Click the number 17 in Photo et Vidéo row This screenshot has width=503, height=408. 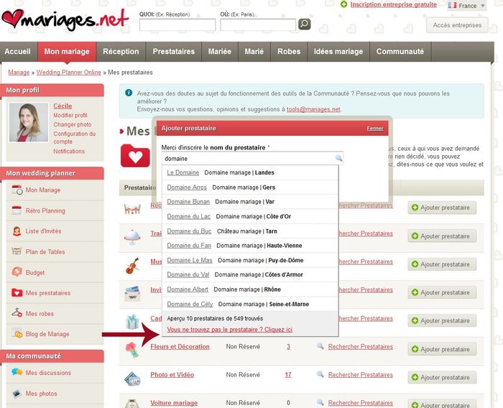pos(288,374)
